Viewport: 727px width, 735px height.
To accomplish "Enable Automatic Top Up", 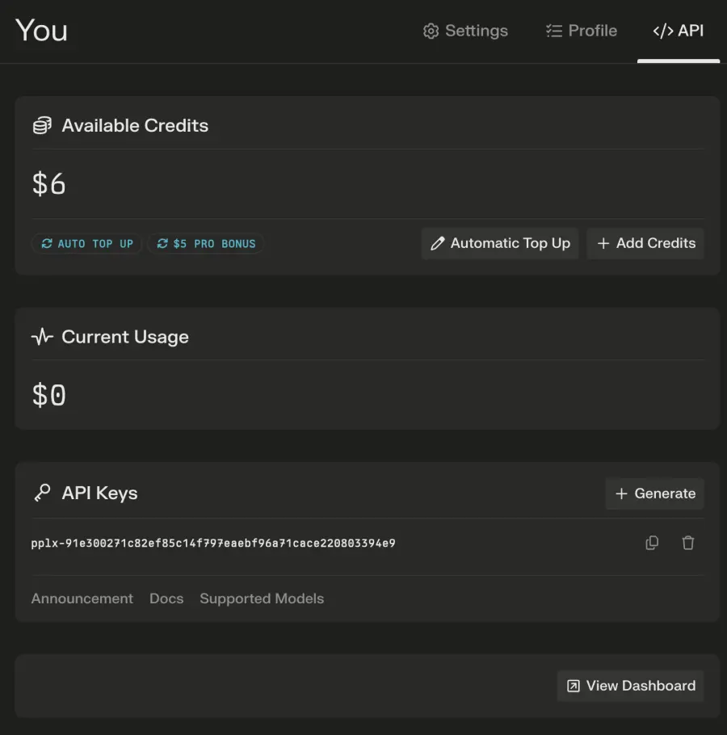I will point(500,243).
